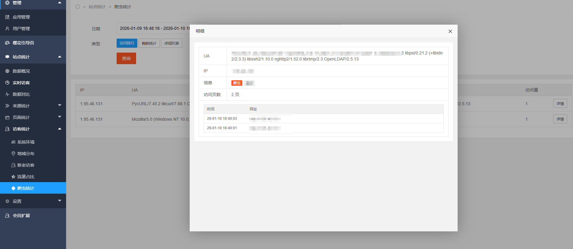Click the 访客统计 person icon
The width and height of the screenshot is (573, 249).
(7, 129)
